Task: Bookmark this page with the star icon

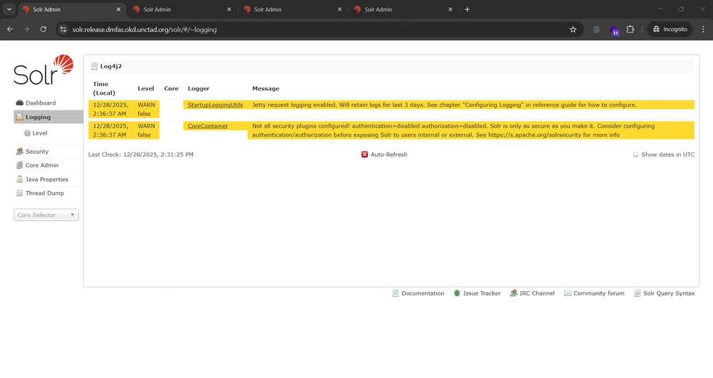Action: pos(573,29)
